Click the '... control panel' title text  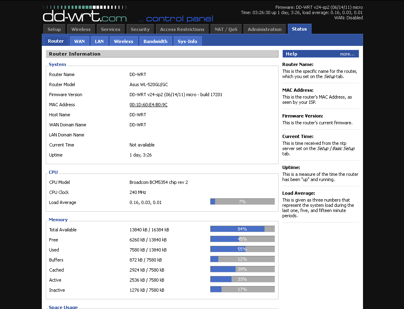[176, 19]
